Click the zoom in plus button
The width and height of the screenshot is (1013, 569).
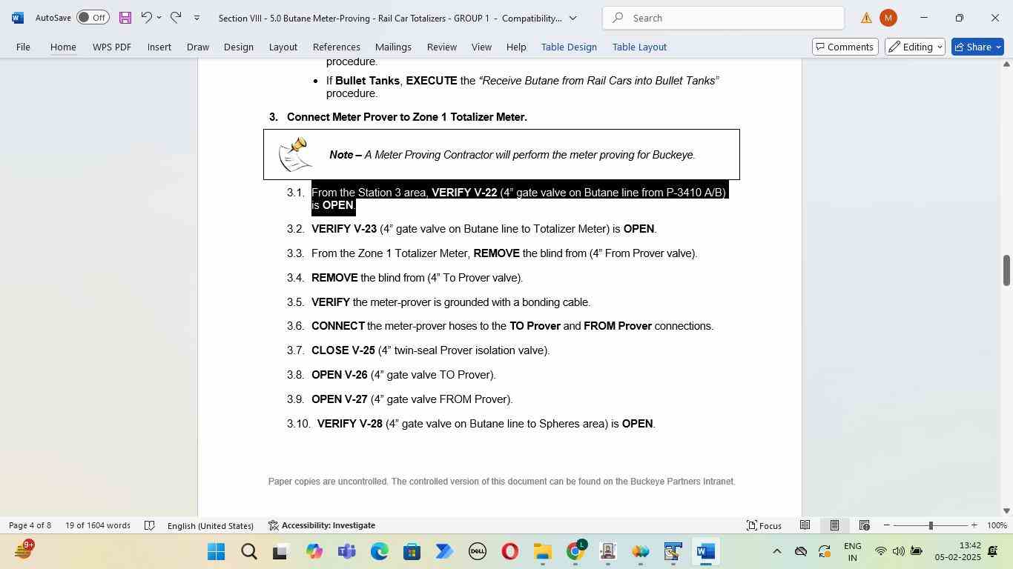[x=974, y=525]
